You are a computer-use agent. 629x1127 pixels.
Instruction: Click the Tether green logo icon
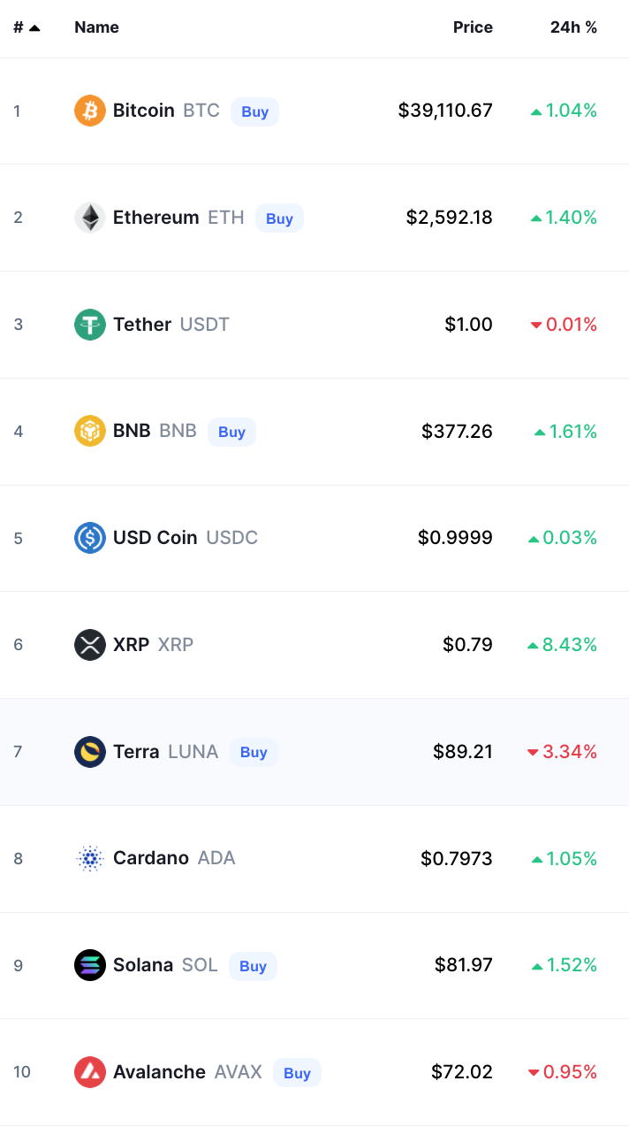(x=90, y=325)
